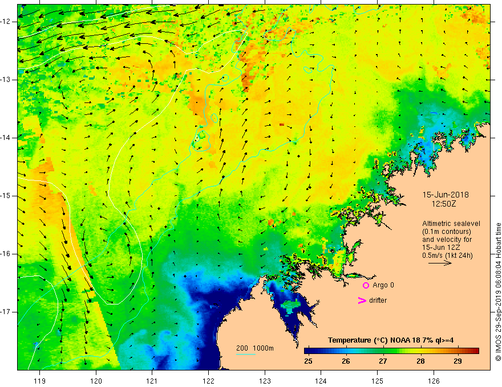The image size is (502, 387).
Task: Click the color bar tick label 28
Action: 420,361
